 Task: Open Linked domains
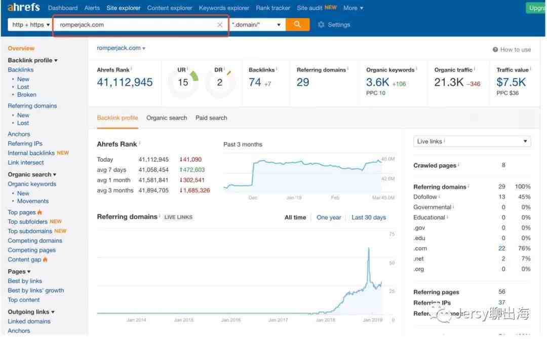click(x=29, y=321)
